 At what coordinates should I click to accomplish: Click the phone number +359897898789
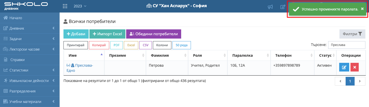(x=287, y=65)
